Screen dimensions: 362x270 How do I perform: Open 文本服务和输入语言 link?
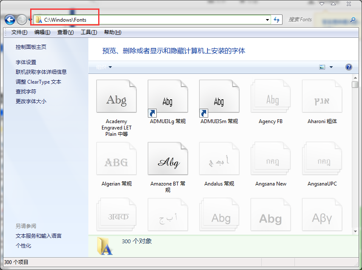39,236
